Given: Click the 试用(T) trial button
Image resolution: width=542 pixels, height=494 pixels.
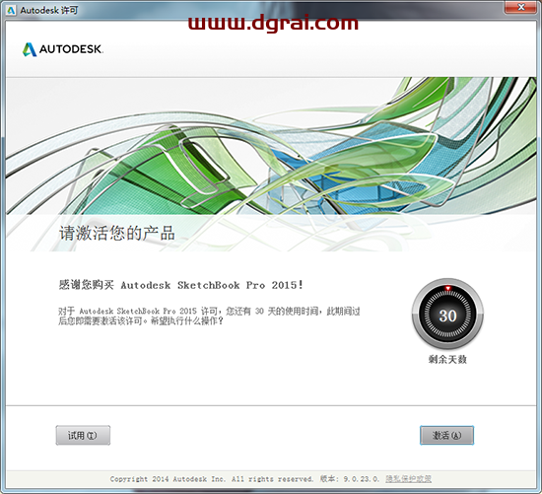Looking at the screenshot, I should tap(83, 435).
